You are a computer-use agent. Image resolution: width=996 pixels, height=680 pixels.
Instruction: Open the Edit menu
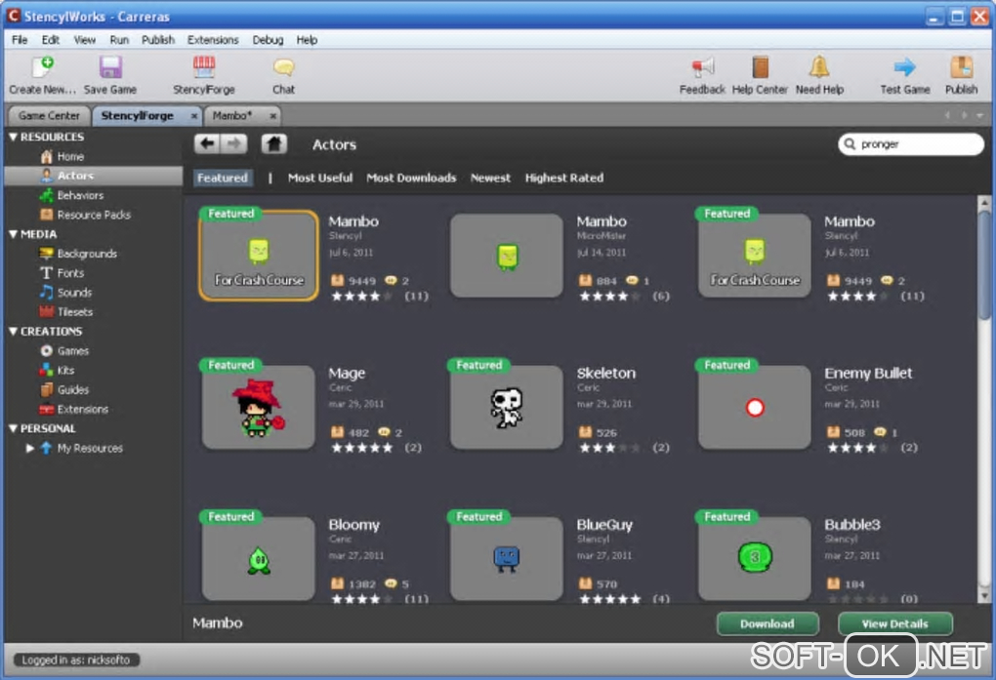tap(50, 40)
